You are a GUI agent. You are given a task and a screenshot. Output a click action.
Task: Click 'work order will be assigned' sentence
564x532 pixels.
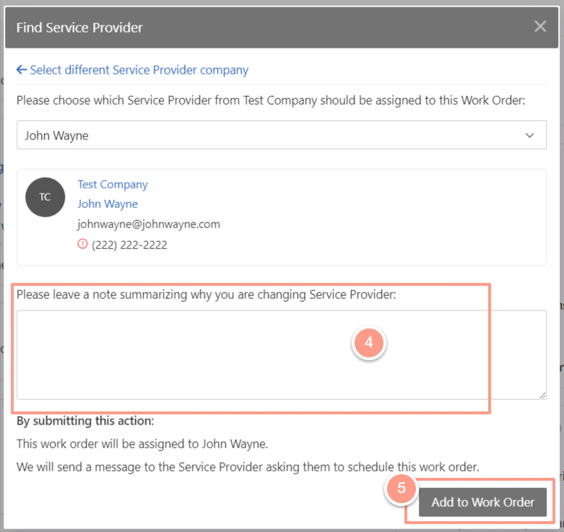point(142,444)
